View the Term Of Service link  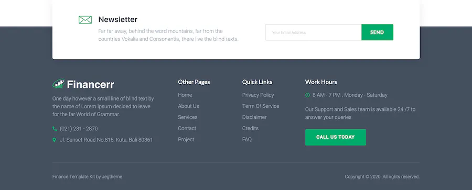[x=261, y=106]
